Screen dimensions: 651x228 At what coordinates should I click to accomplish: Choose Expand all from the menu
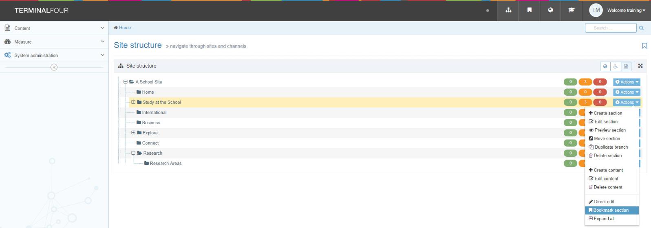tap(612, 219)
